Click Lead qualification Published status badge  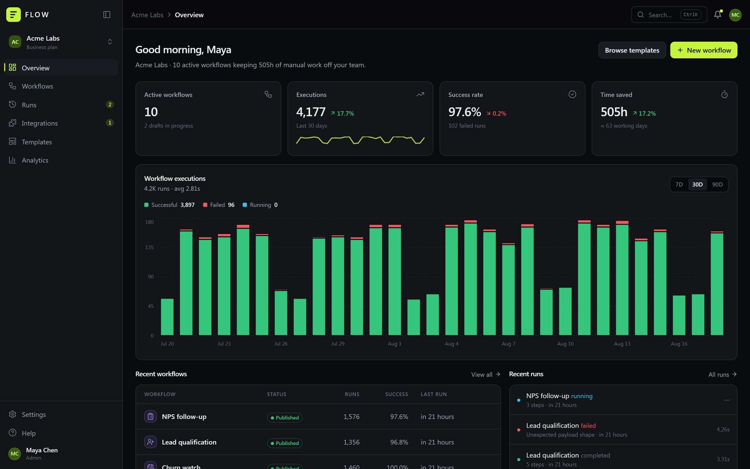(x=285, y=443)
